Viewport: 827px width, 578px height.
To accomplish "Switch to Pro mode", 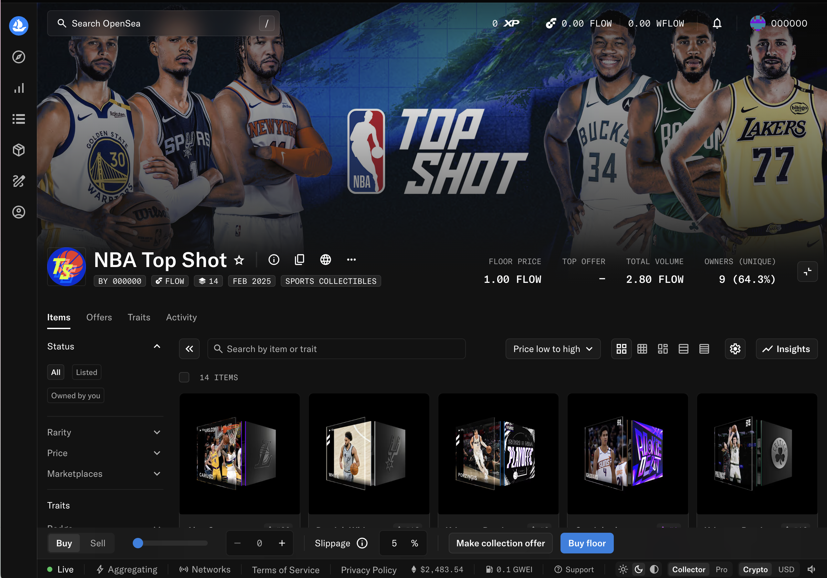I will click(721, 569).
